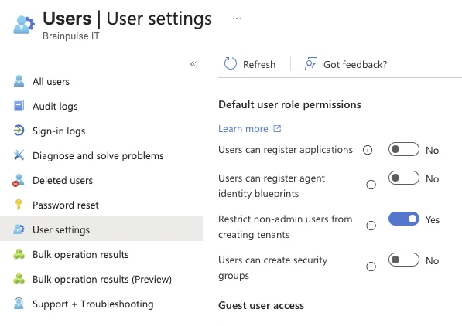
Task: Click the Password reset key icon
Action: coord(19,204)
